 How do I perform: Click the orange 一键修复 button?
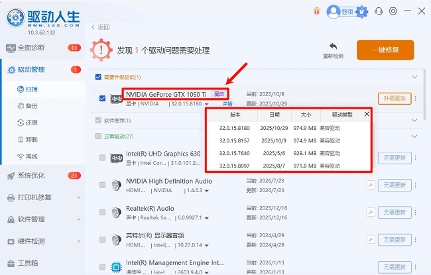click(x=385, y=50)
